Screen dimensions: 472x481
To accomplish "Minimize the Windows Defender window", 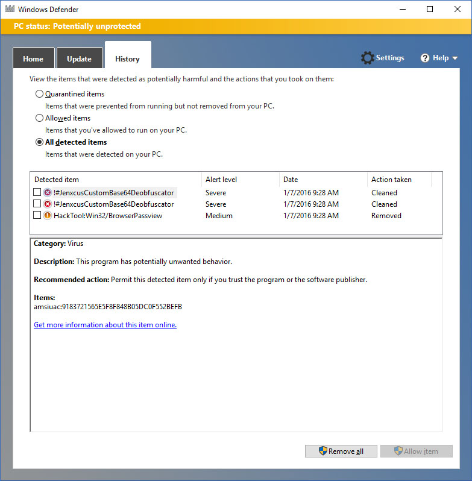I will (403, 9).
